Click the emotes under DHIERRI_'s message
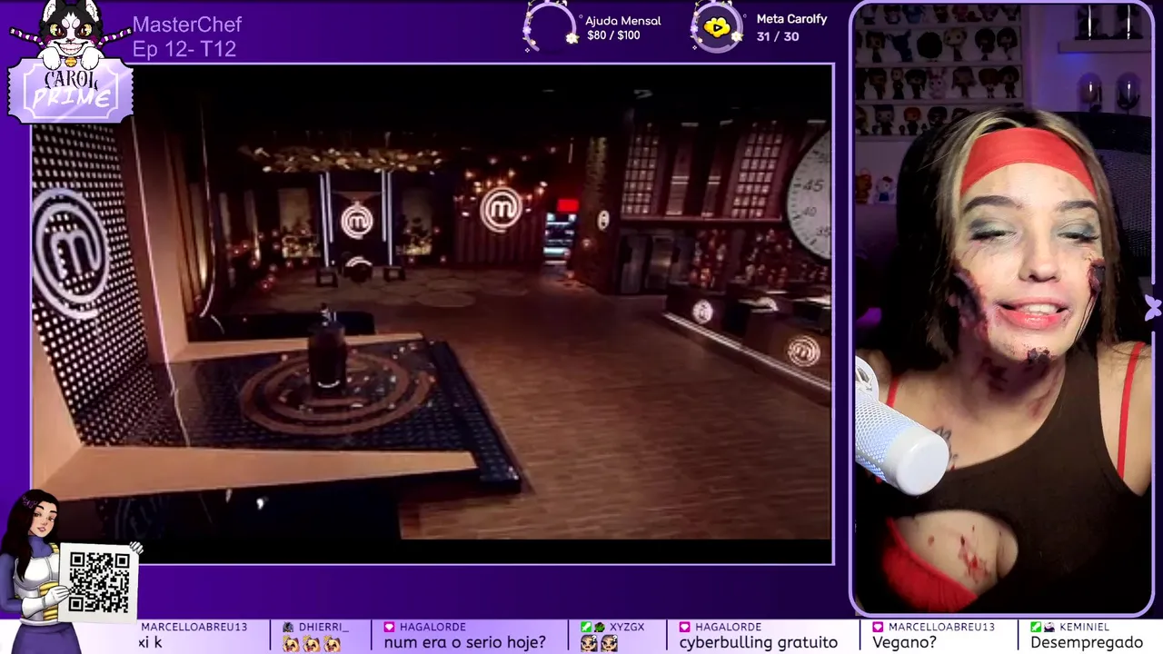Screen dimensions: 1163x654 tap(312, 643)
